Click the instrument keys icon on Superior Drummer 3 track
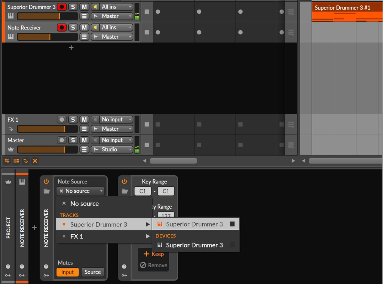Screen dimensions: 383x284 (x=11, y=16)
